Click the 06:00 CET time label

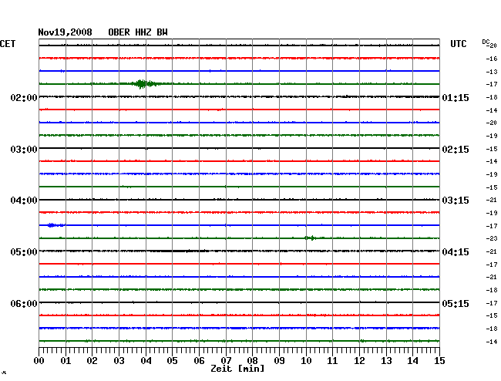(x=24, y=303)
